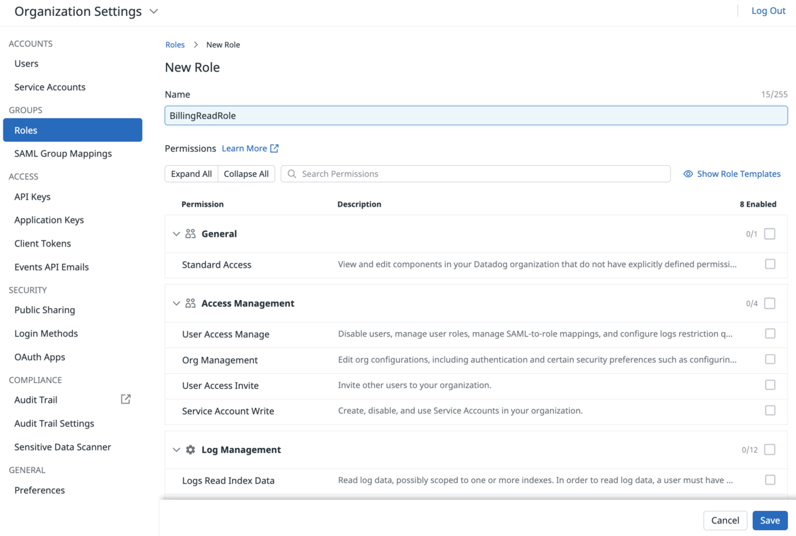796x536 pixels.
Task: Open Preferences in the sidebar
Action: (40, 490)
